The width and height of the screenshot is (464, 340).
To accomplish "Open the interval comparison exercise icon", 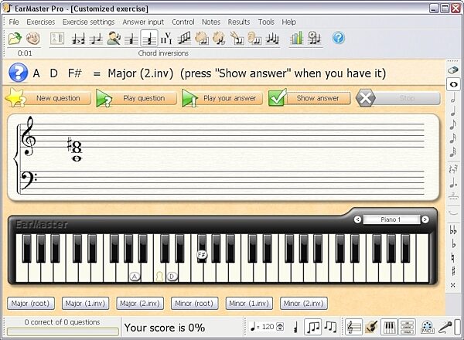I will (x=78, y=39).
